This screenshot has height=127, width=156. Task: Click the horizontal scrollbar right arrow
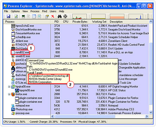(147, 116)
